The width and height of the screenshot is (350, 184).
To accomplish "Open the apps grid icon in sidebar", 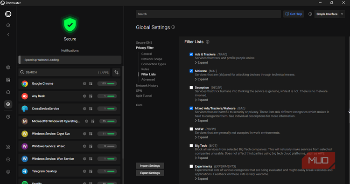I will [x=8, y=80].
